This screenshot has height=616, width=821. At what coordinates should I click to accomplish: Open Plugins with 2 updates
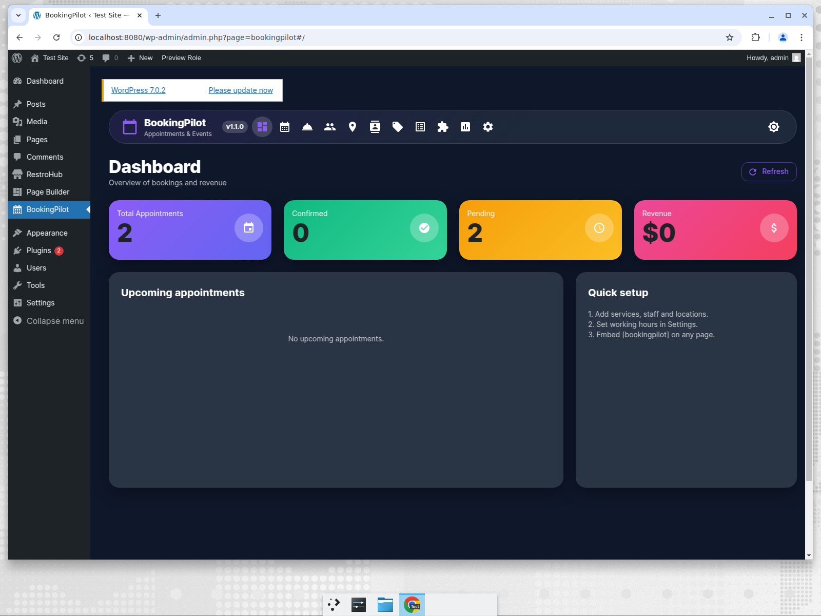(x=49, y=251)
